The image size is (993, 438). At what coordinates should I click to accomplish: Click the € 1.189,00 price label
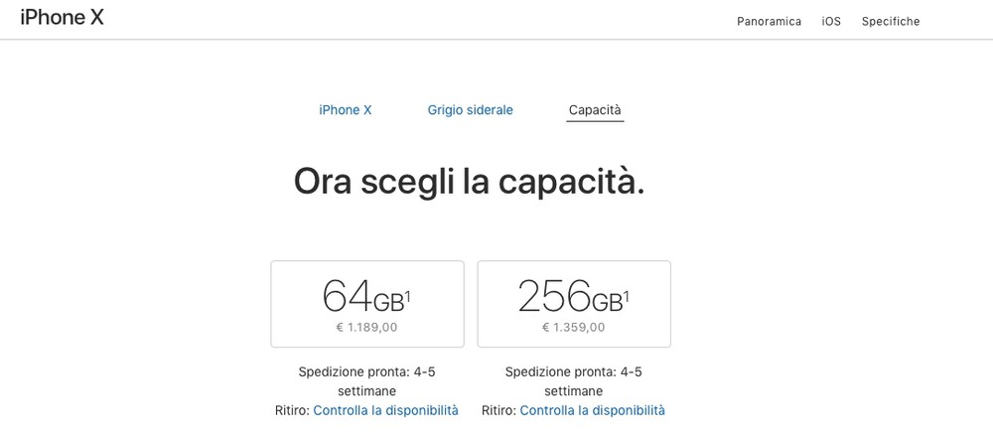tap(366, 327)
